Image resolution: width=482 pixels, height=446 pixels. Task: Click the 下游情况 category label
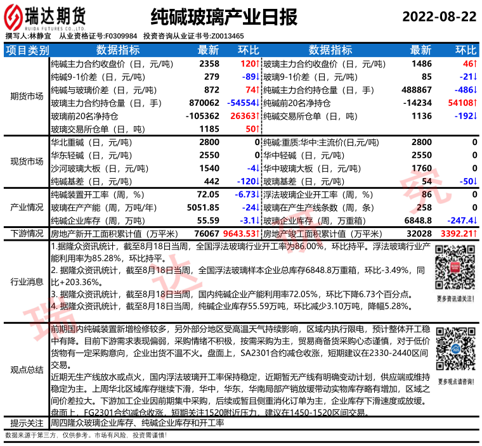[x=27, y=233]
